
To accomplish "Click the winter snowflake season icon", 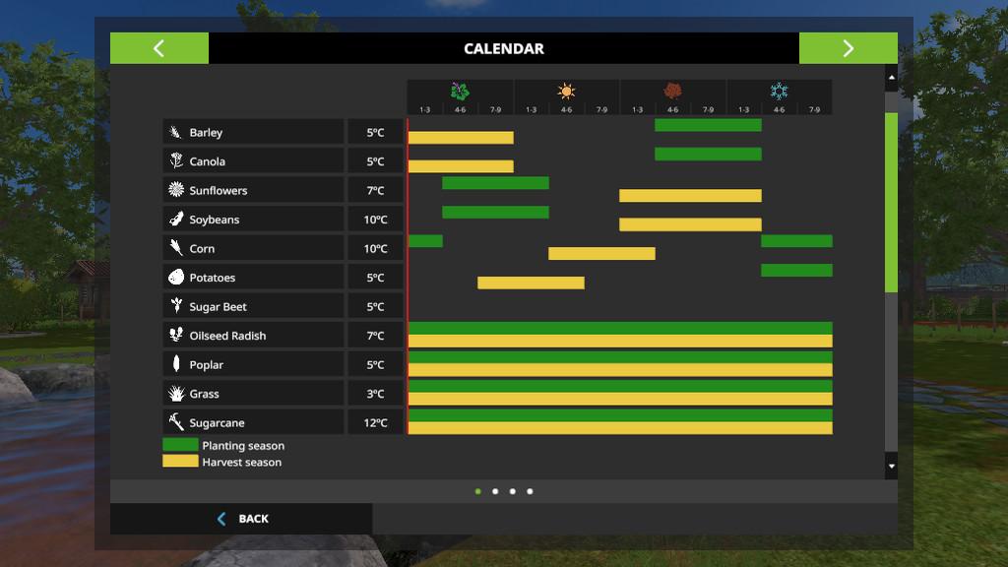I will 779,92.
